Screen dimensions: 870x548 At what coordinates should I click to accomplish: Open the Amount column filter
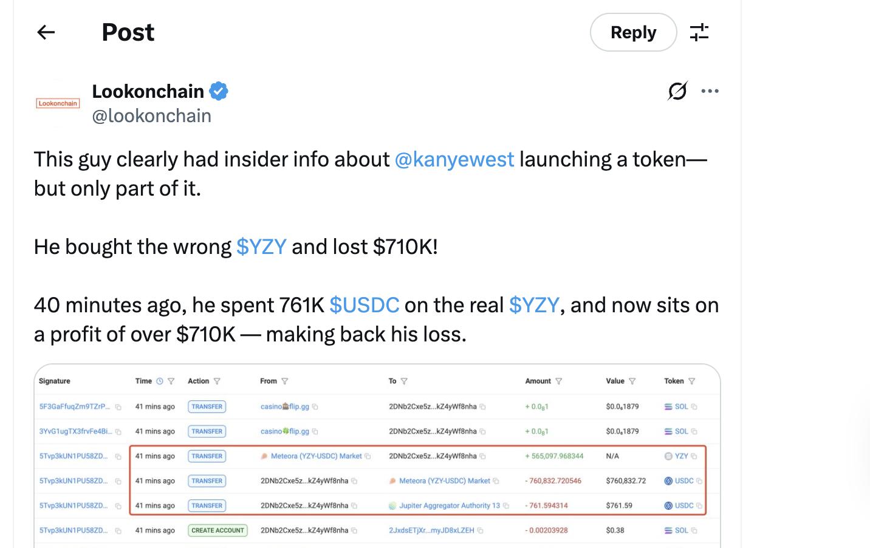559,382
